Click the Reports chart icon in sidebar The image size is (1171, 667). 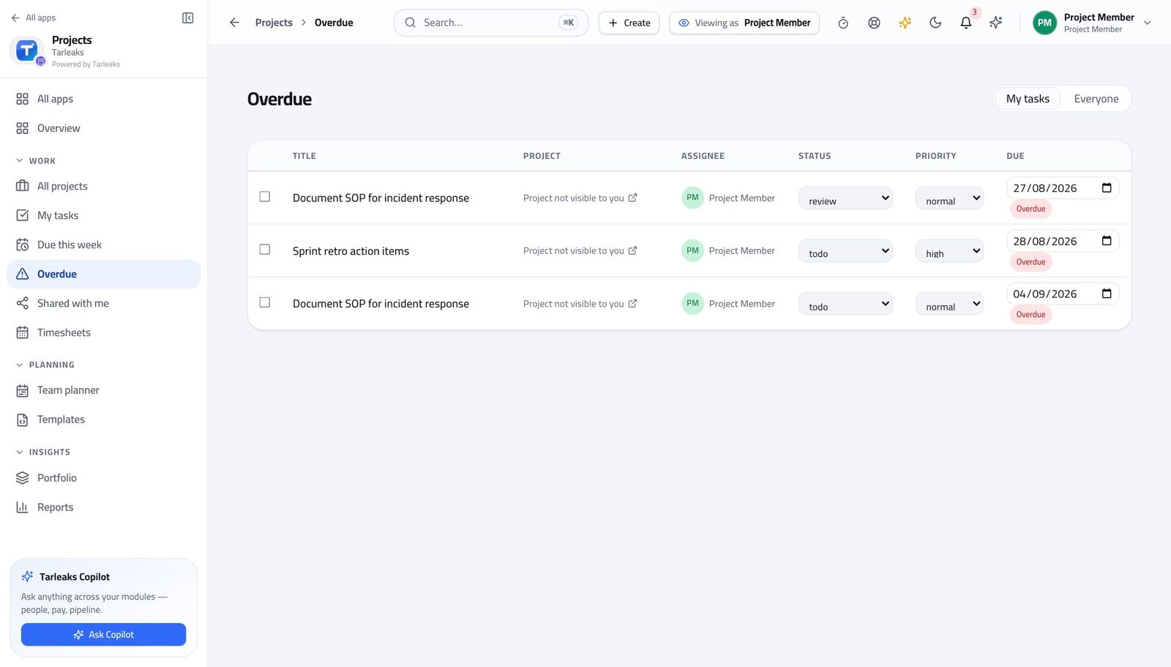pyautogui.click(x=23, y=507)
